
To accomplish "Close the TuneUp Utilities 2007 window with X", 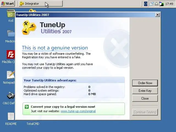I will (x=158, y=15).
